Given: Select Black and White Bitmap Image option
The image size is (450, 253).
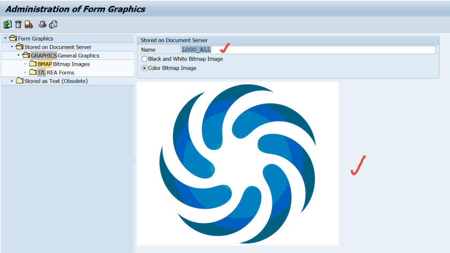Looking at the screenshot, I should click(144, 59).
